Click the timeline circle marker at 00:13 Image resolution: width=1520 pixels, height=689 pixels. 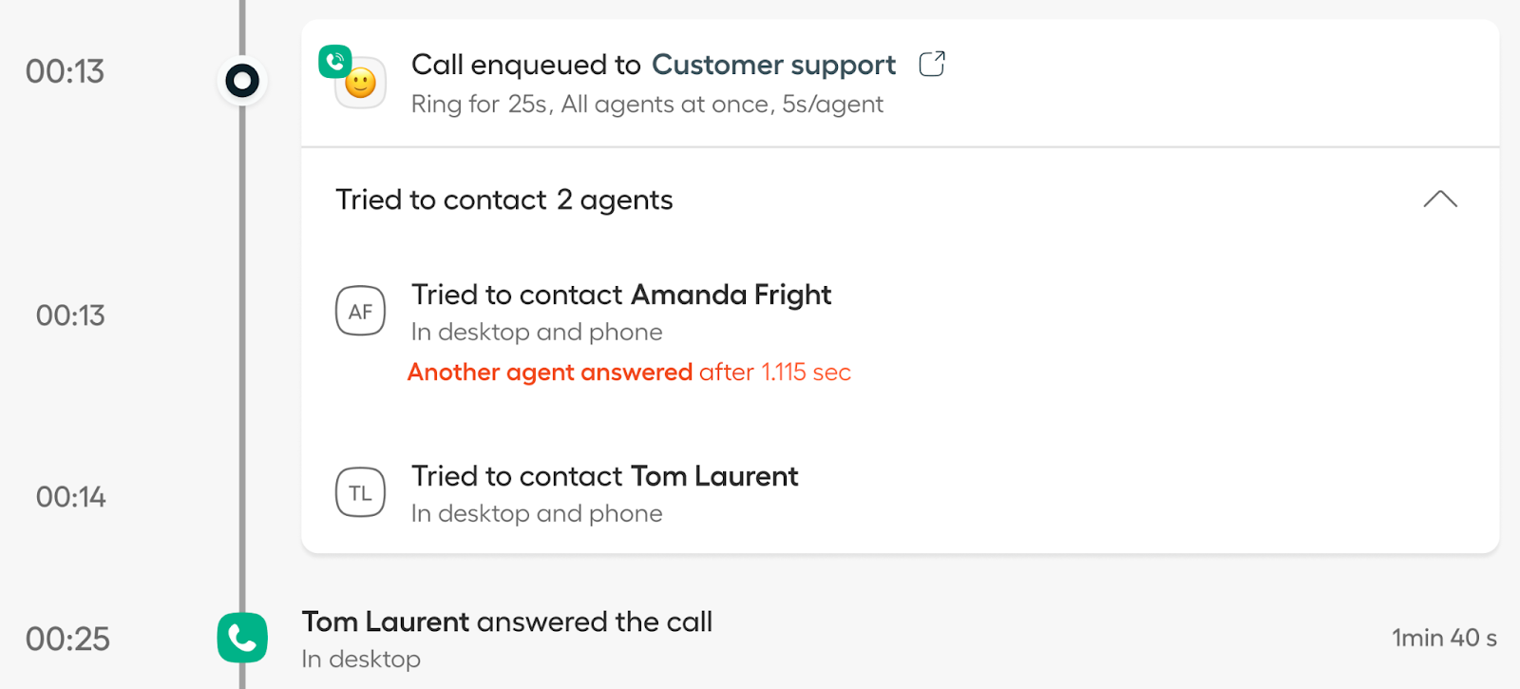[242, 81]
